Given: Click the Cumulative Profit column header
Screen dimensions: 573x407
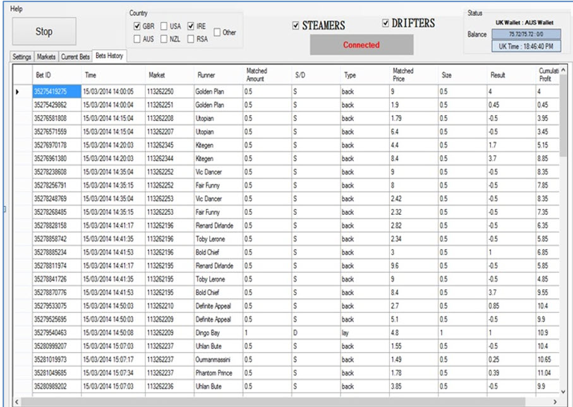Looking at the screenshot, I should [548, 75].
